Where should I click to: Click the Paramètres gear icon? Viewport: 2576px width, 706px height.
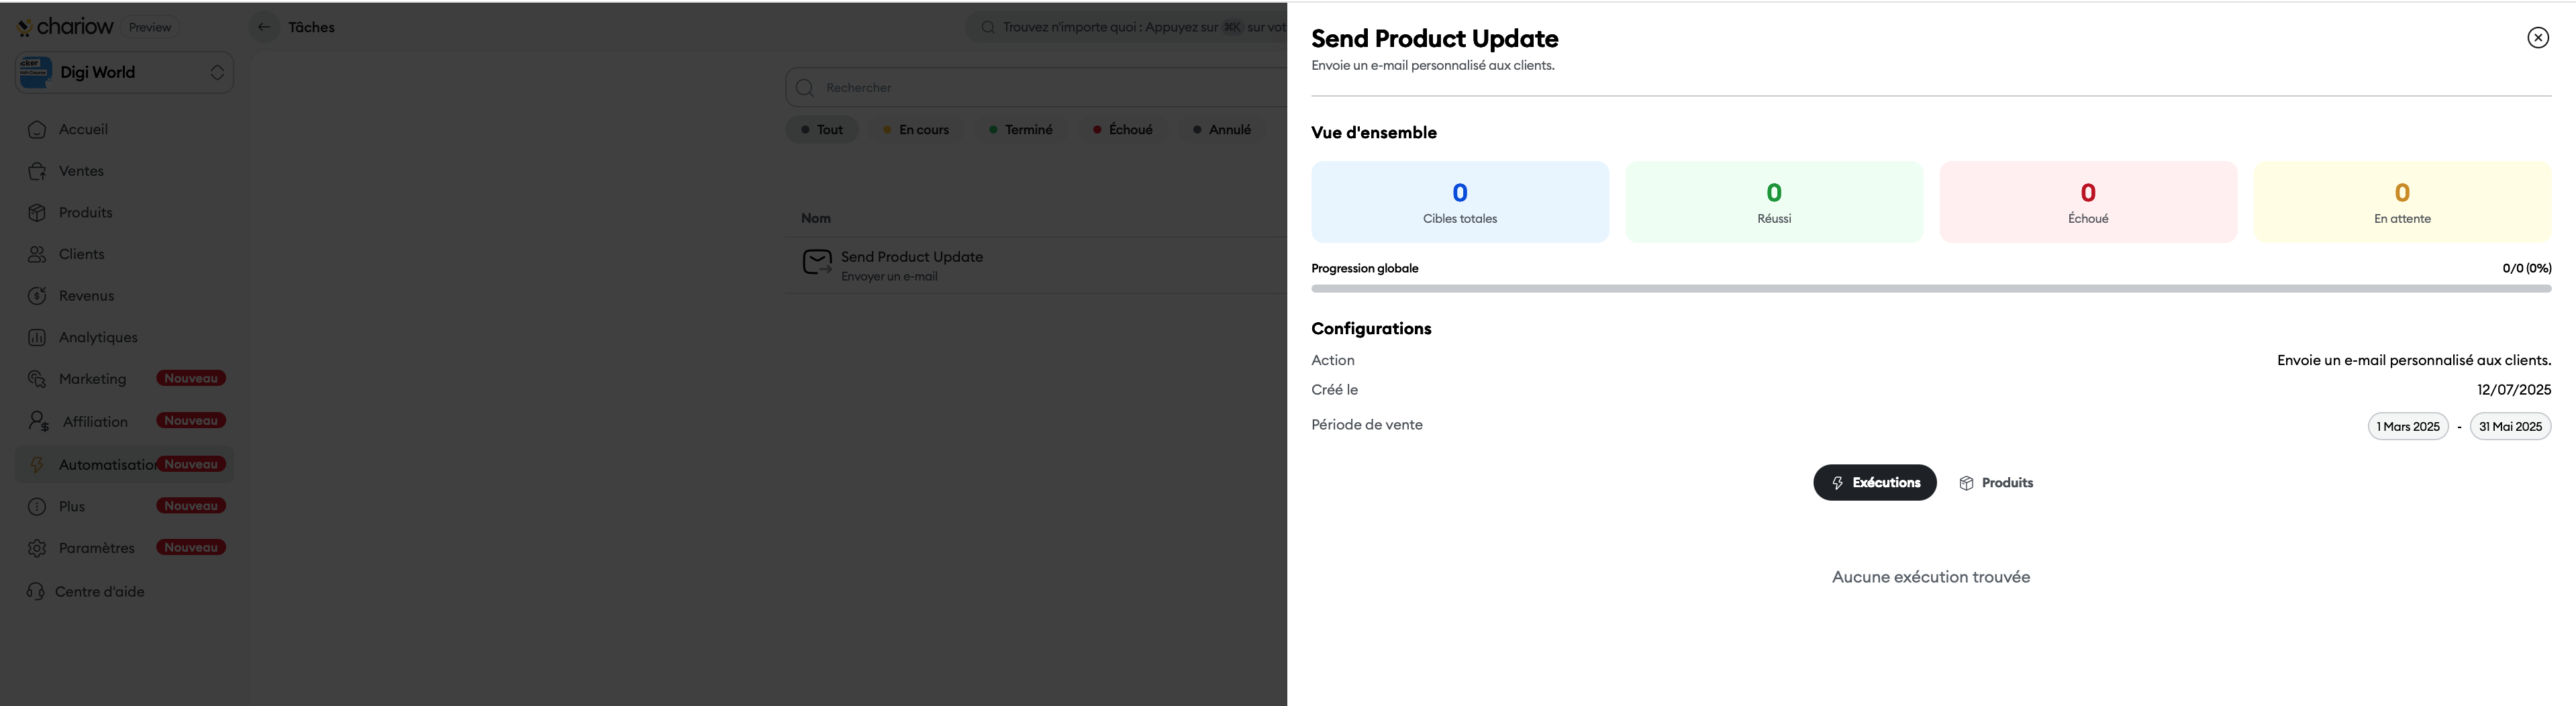pos(37,548)
